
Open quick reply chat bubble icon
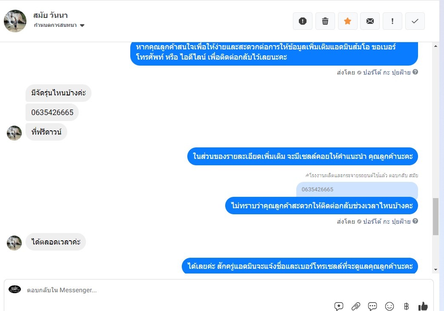pos(372,306)
